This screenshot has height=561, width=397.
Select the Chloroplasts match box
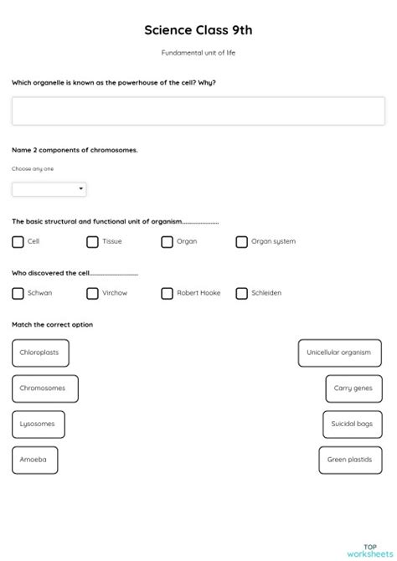(x=40, y=353)
